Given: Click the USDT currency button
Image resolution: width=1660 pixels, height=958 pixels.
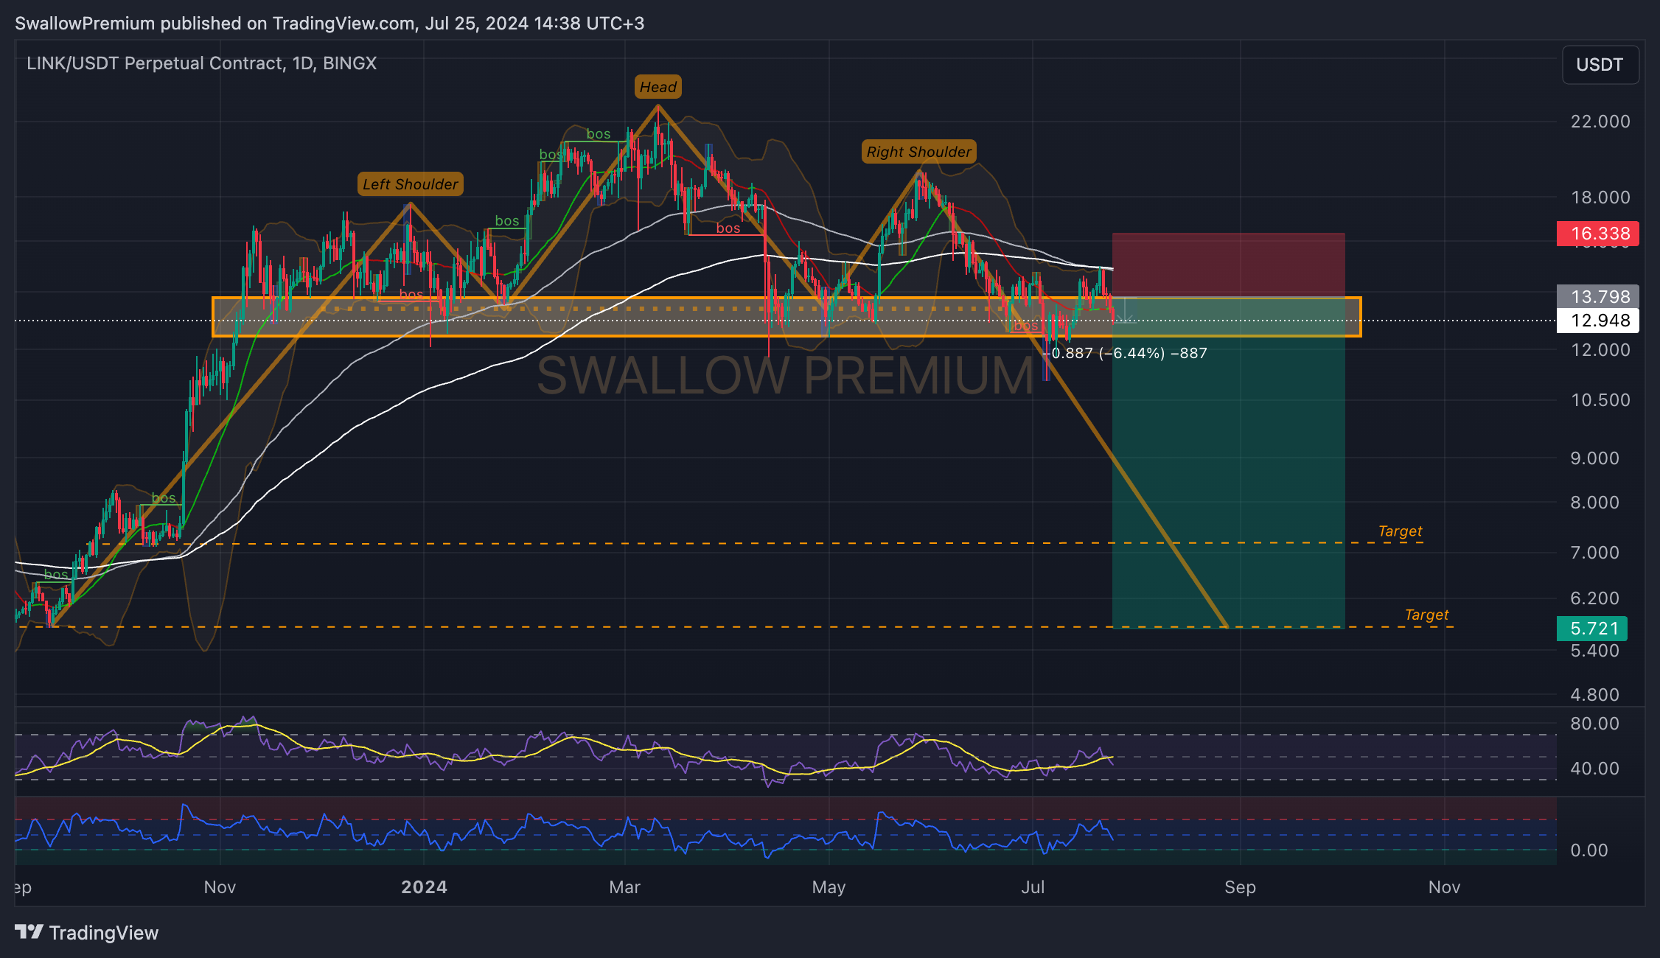Looking at the screenshot, I should (1600, 65).
